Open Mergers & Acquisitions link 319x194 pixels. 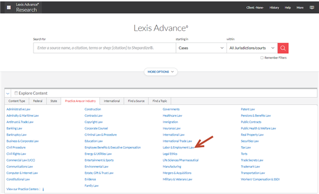pos(177,173)
